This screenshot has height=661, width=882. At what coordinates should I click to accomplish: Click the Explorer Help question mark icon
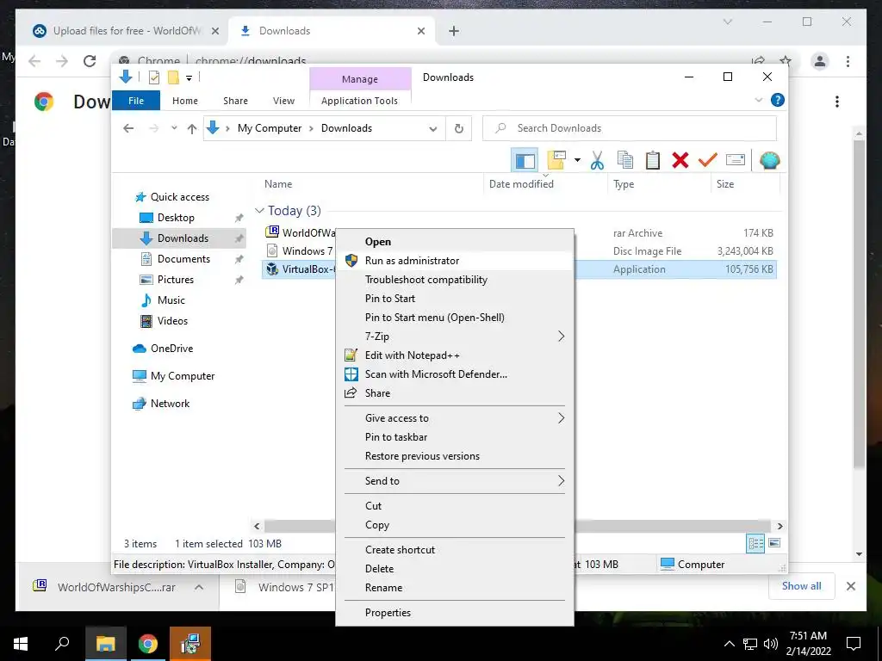(778, 100)
